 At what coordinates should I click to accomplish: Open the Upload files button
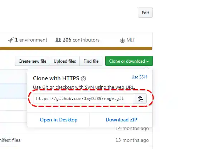point(65,61)
